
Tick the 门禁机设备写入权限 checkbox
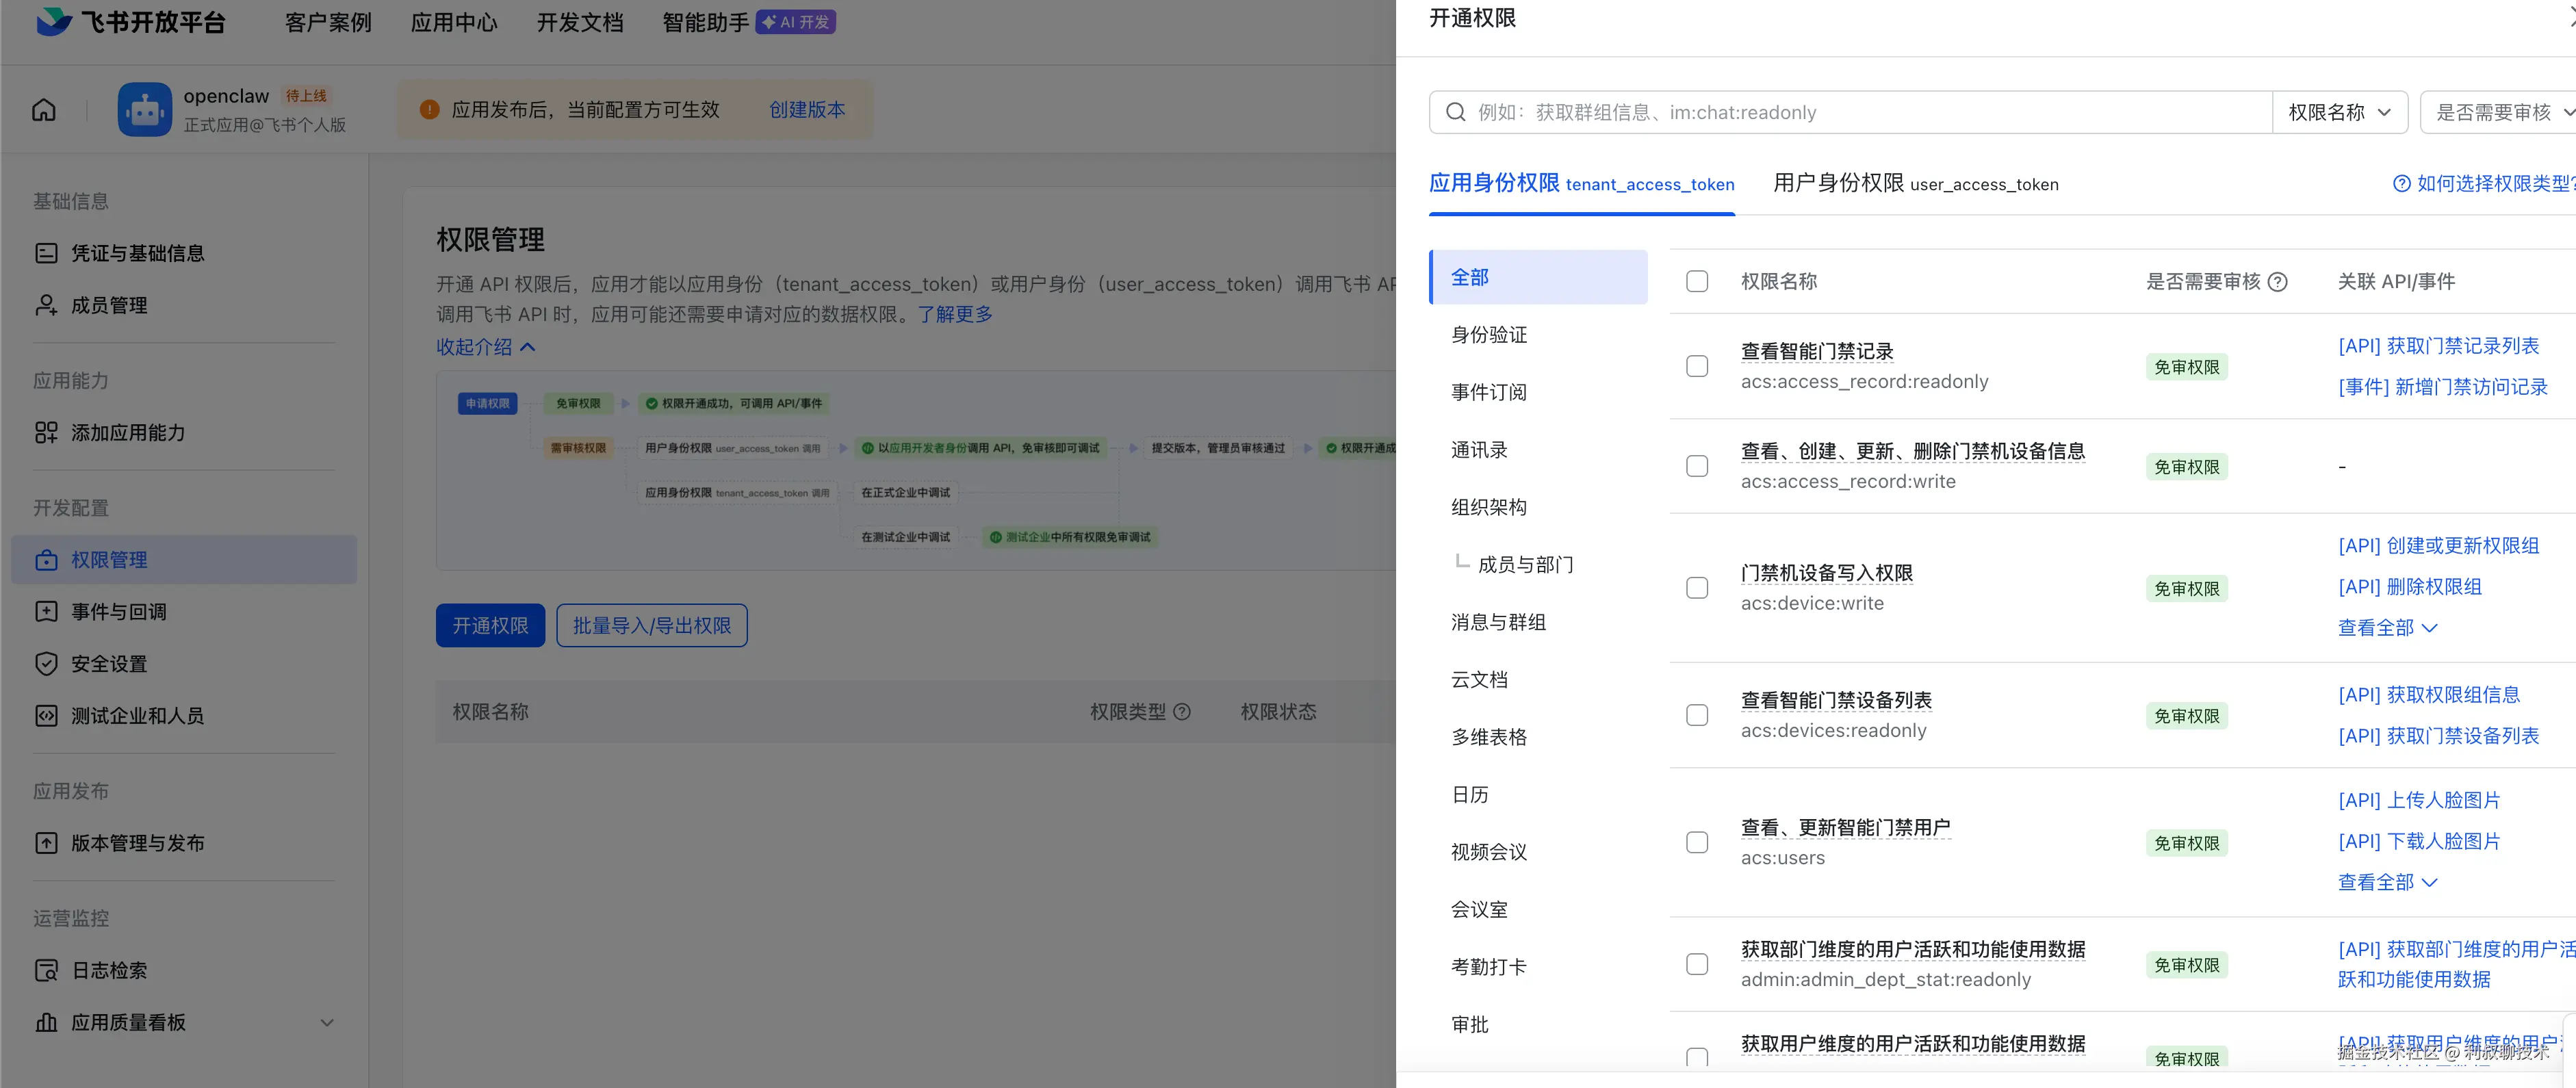click(x=1697, y=588)
